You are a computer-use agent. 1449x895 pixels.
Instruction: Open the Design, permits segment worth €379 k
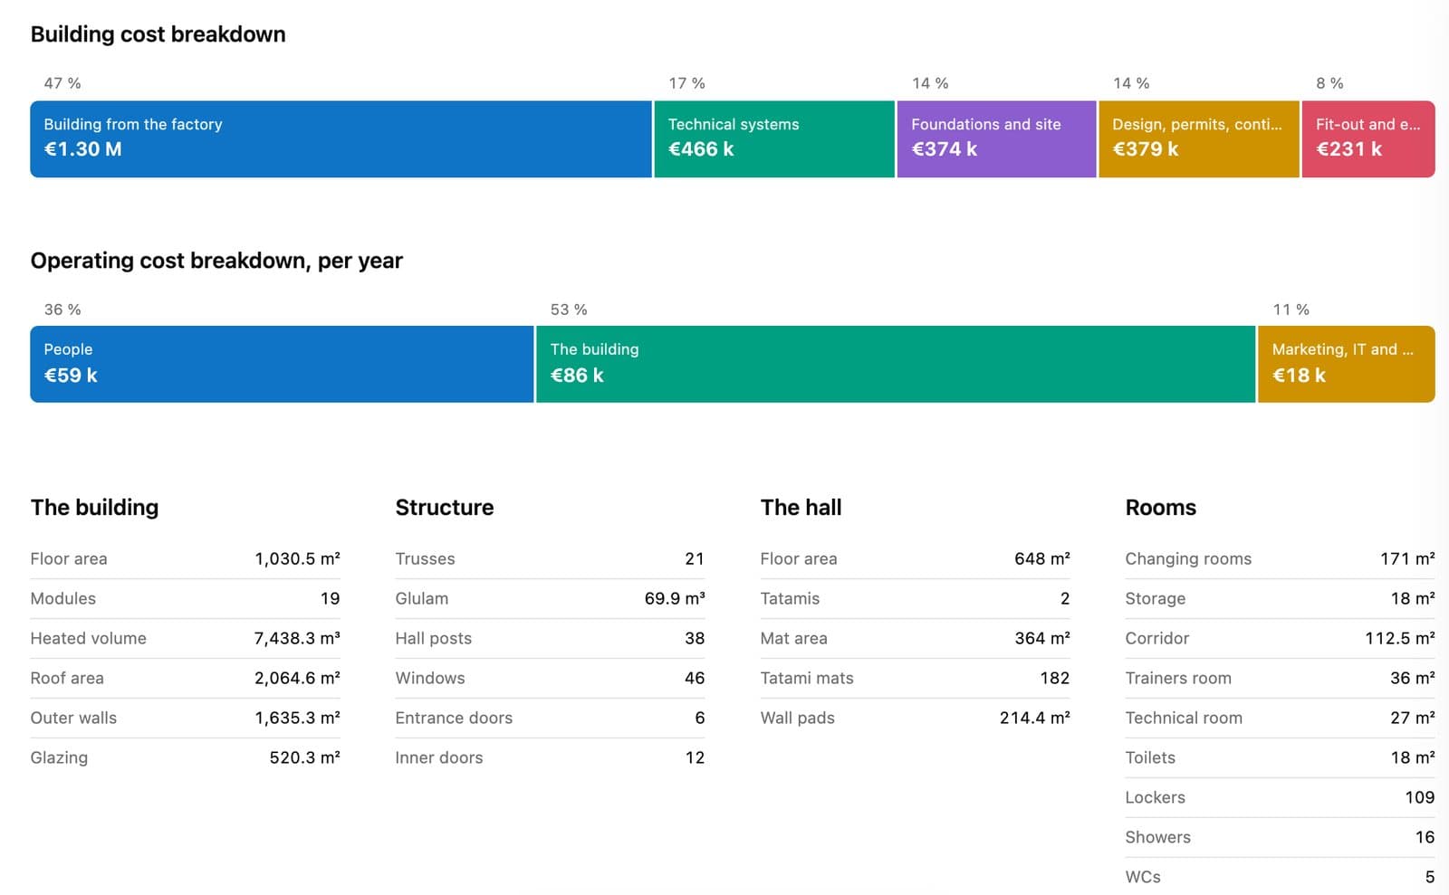[1199, 138]
